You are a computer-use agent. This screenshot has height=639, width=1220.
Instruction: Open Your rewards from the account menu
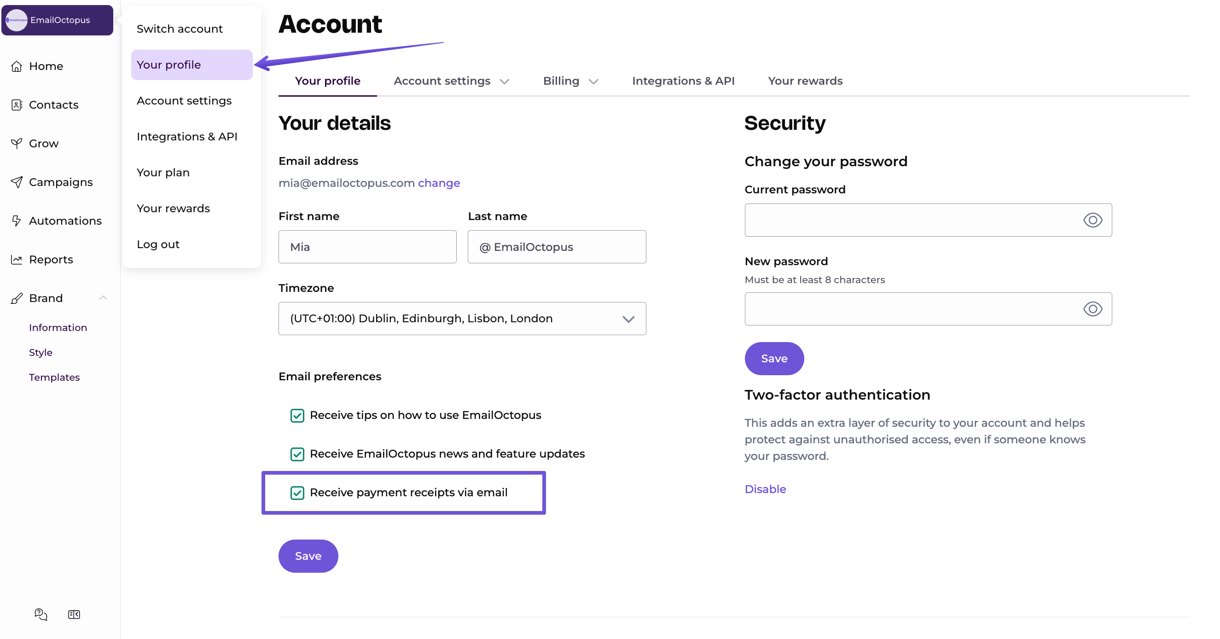click(192, 209)
